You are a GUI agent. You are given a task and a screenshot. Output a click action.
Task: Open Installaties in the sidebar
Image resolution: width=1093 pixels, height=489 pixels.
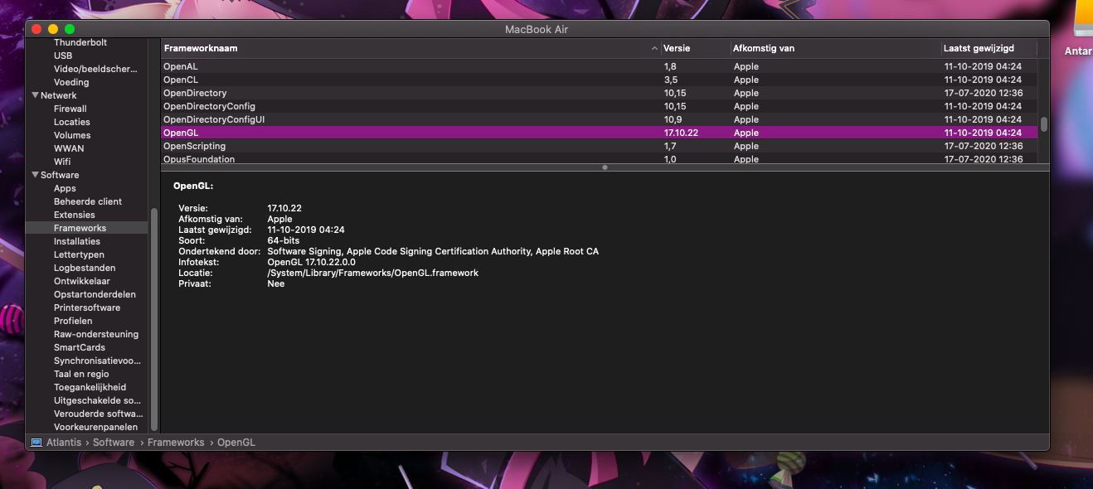click(x=77, y=241)
